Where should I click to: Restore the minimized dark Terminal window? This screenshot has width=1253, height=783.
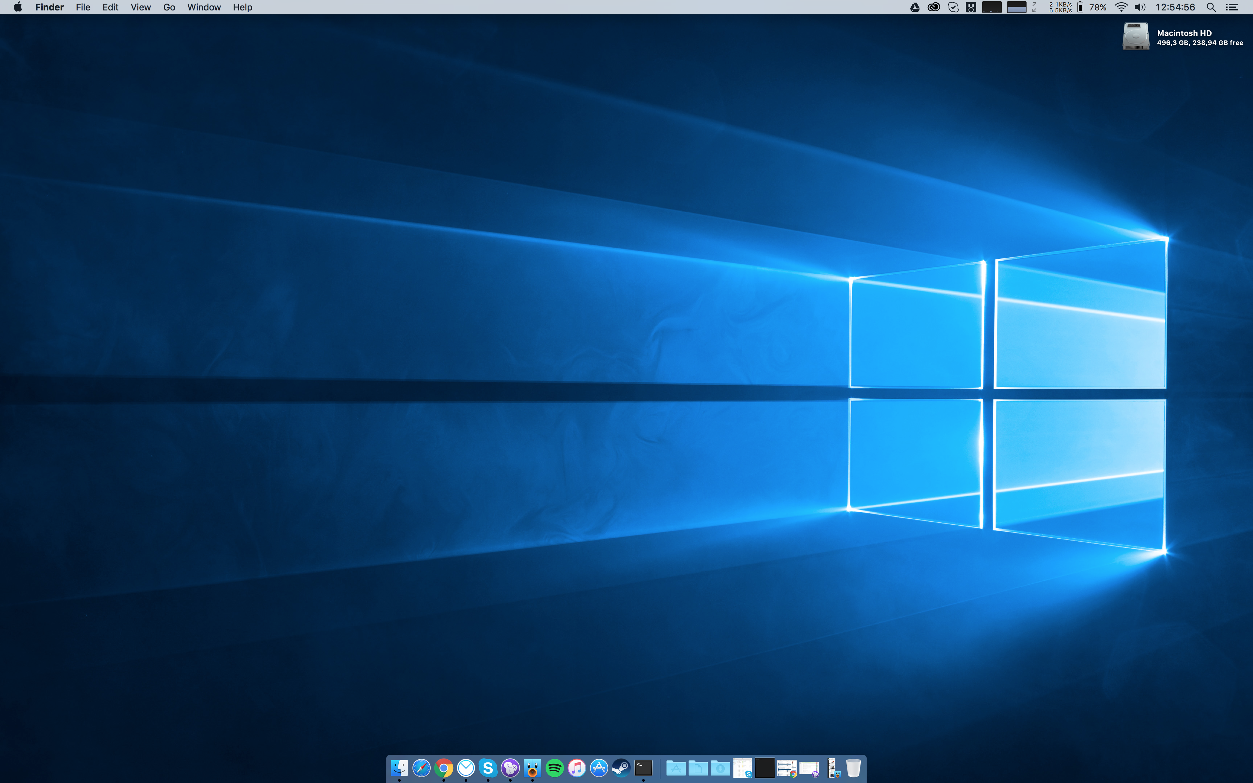(x=765, y=767)
